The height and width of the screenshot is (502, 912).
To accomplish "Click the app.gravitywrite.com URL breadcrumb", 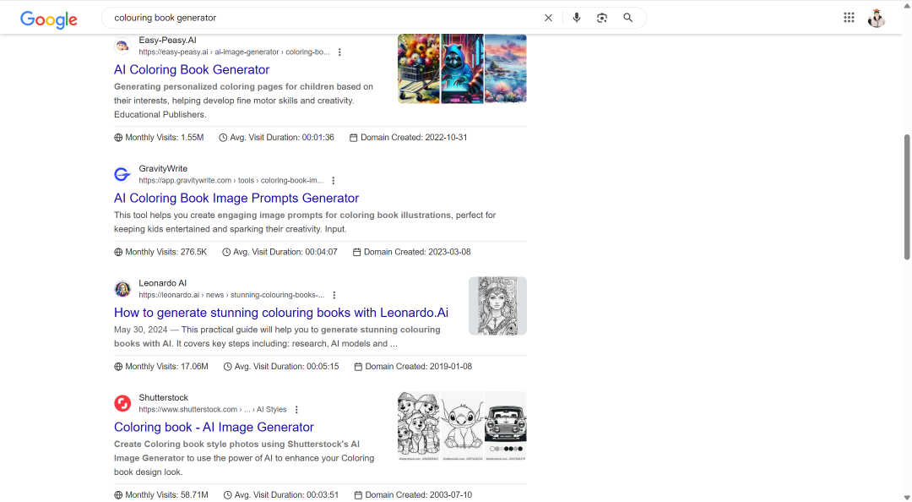I will pos(231,181).
